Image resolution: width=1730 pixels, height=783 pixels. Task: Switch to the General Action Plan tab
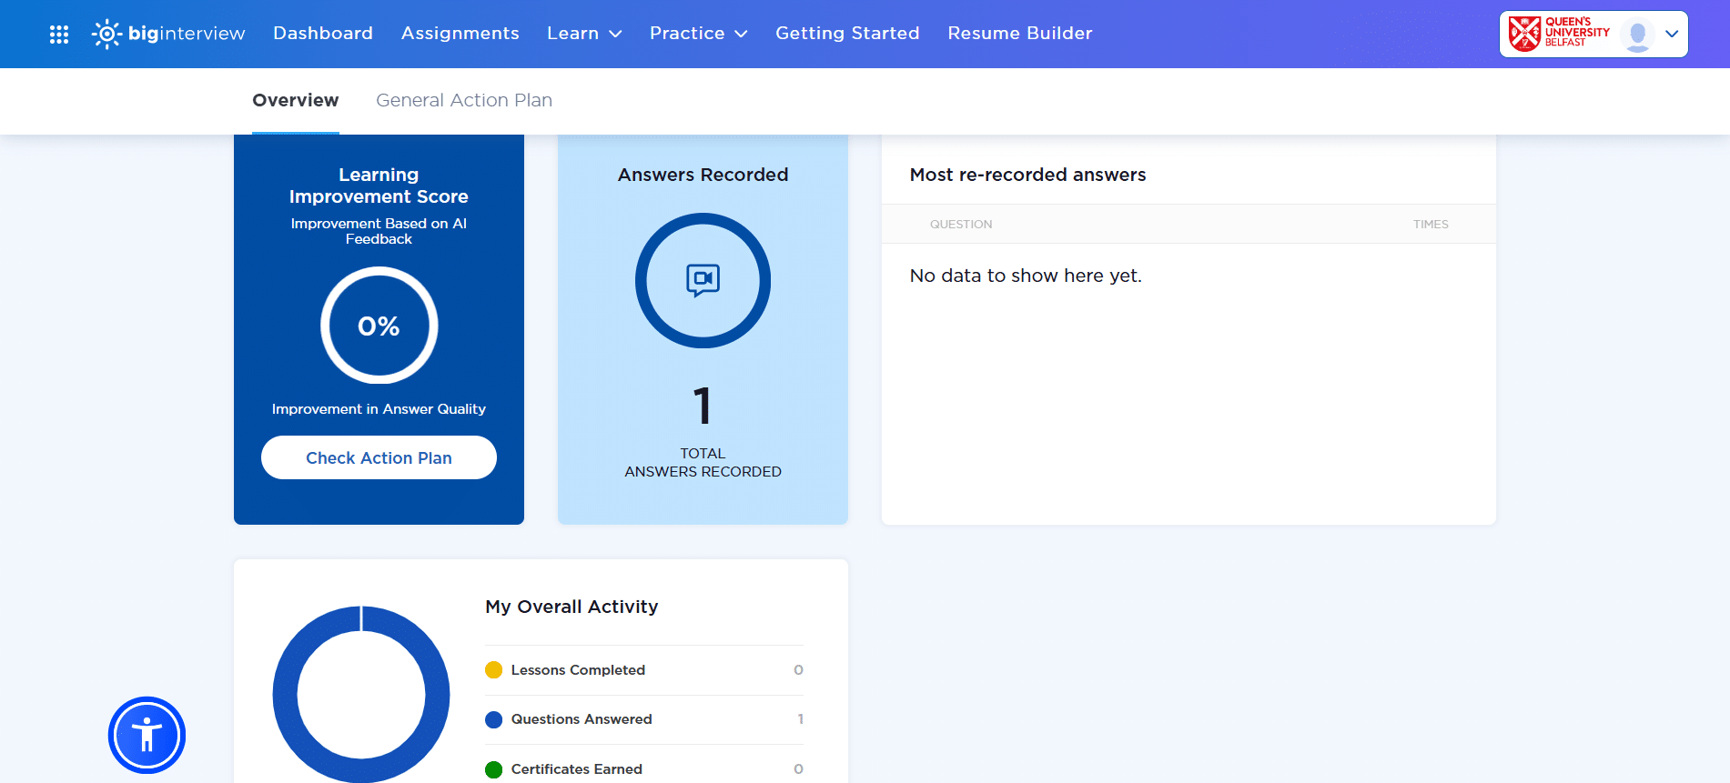coord(464,100)
